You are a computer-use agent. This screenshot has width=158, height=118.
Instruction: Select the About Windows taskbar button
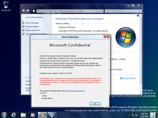coord(42,115)
